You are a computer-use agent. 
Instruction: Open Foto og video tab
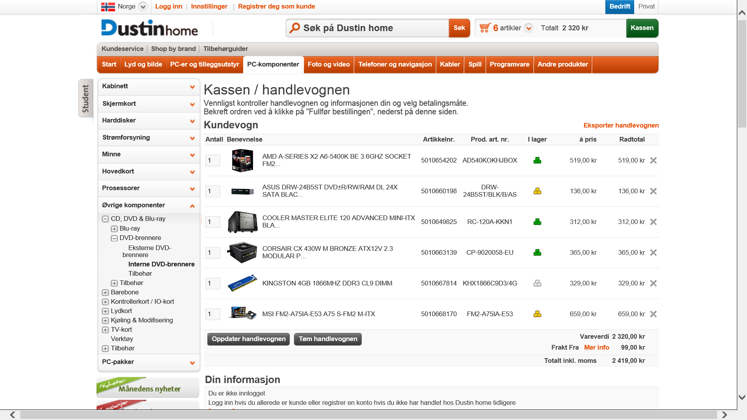[329, 65]
